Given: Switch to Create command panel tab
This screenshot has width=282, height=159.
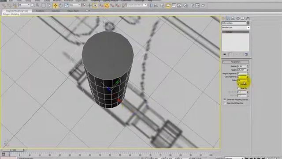Looking at the screenshot, I should [x=223, y=18].
